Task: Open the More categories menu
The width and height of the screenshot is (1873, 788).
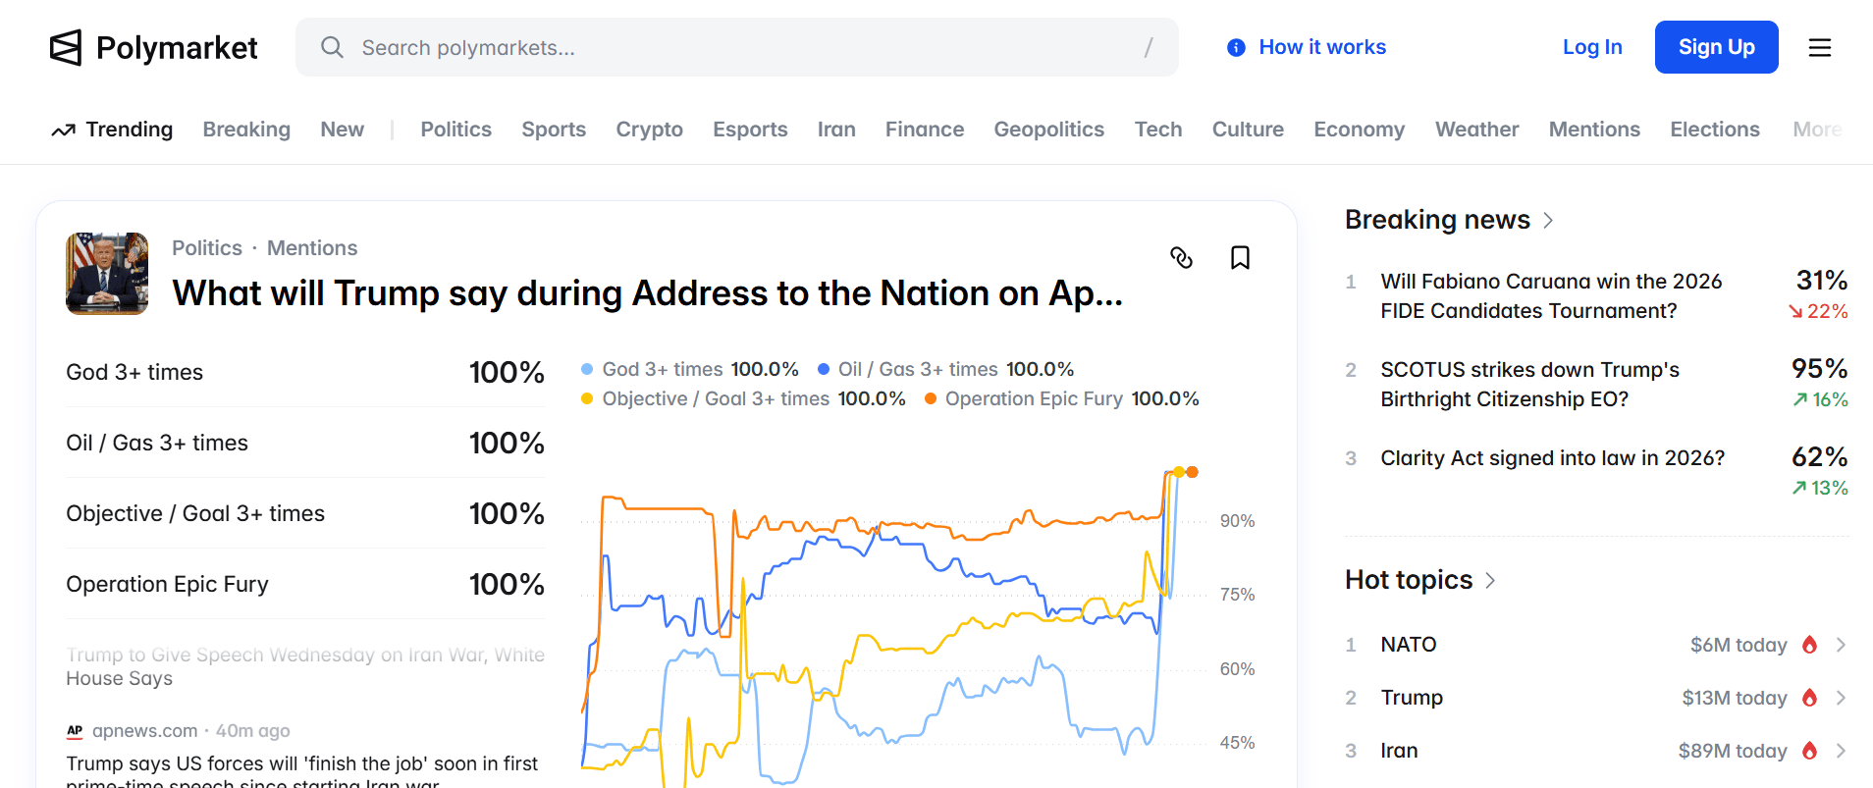Action: coord(1817,130)
